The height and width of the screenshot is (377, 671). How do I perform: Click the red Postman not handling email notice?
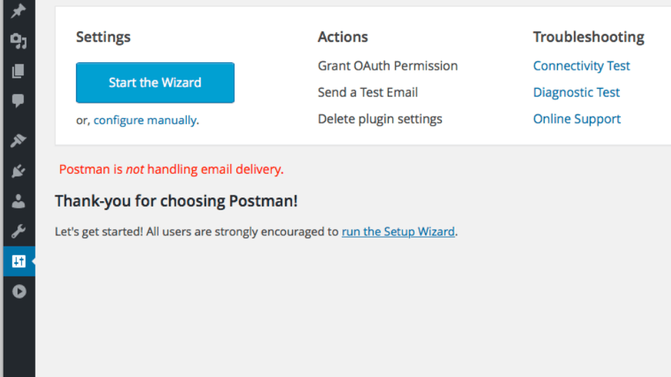[x=171, y=169]
